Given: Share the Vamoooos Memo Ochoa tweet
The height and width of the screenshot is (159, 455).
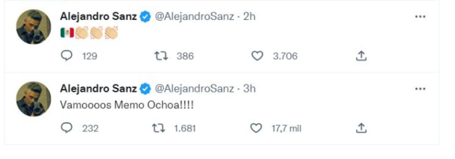Looking at the screenshot, I should click(x=361, y=128).
